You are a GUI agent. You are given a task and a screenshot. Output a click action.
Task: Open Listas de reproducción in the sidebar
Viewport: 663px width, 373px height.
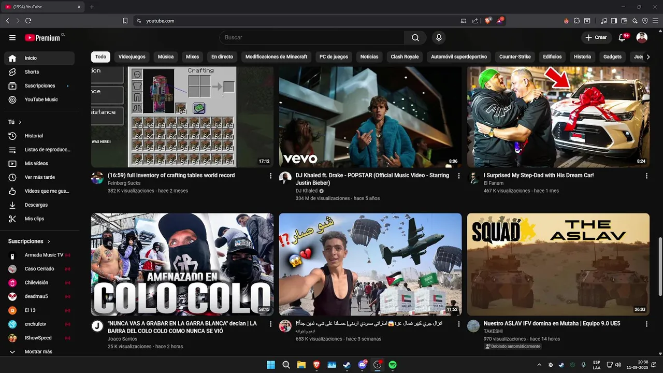(x=39, y=150)
